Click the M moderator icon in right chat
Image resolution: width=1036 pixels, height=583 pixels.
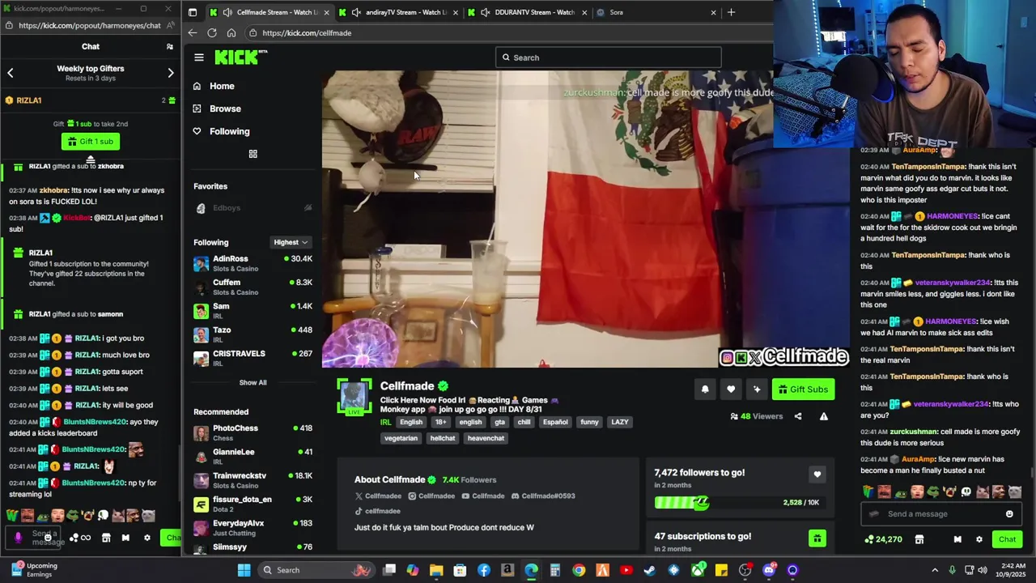[957, 539]
